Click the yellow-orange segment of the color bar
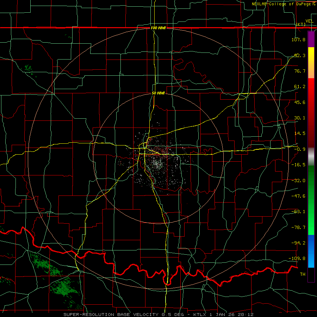This screenshot has height=317, width=317. point(311,63)
